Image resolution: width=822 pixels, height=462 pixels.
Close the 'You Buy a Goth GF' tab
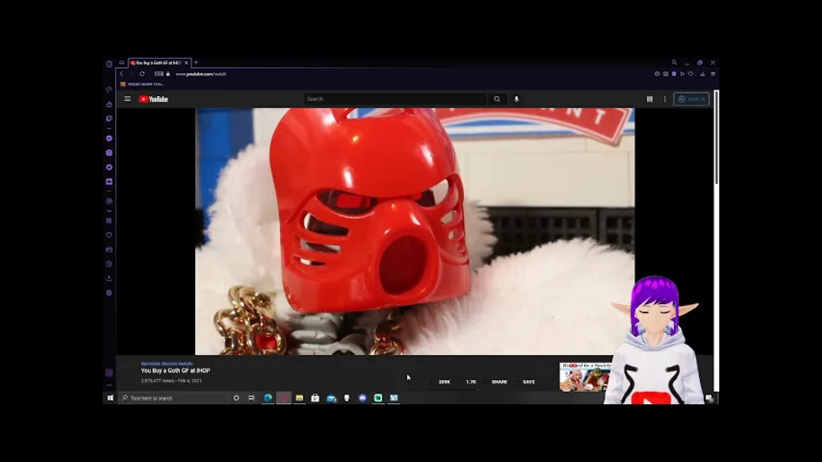coord(186,63)
